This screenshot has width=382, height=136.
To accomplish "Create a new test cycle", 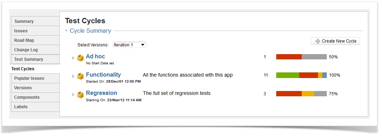I will [335, 41].
